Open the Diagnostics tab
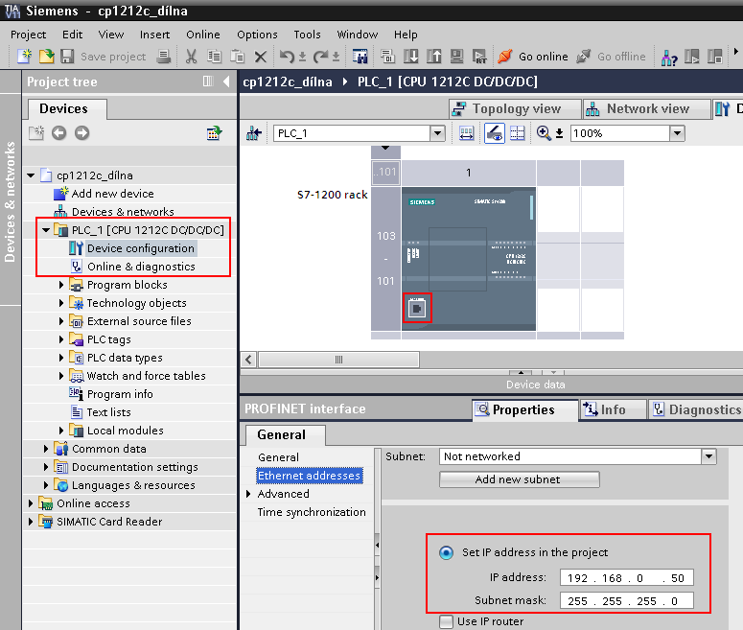743x630 pixels. (x=697, y=409)
